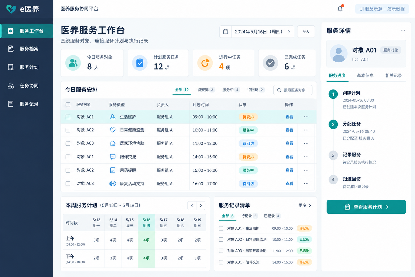The width and height of the screenshot is (415, 277).
Task: Open row menu for 09:00 - 10:00 task
Action: 306,117
